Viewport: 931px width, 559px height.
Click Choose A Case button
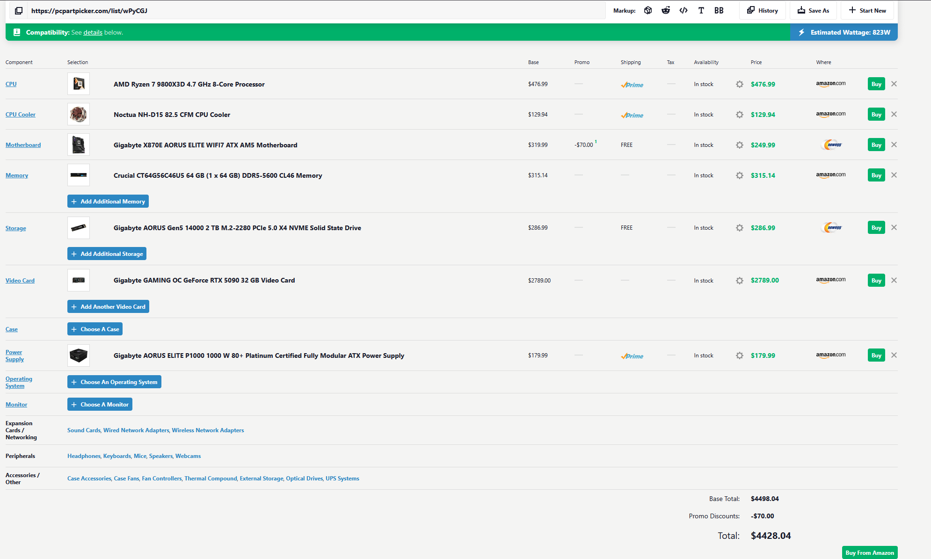[x=95, y=329]
